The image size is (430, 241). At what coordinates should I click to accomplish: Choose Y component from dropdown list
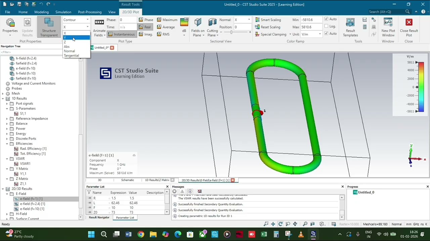click(x=76, y=37)
